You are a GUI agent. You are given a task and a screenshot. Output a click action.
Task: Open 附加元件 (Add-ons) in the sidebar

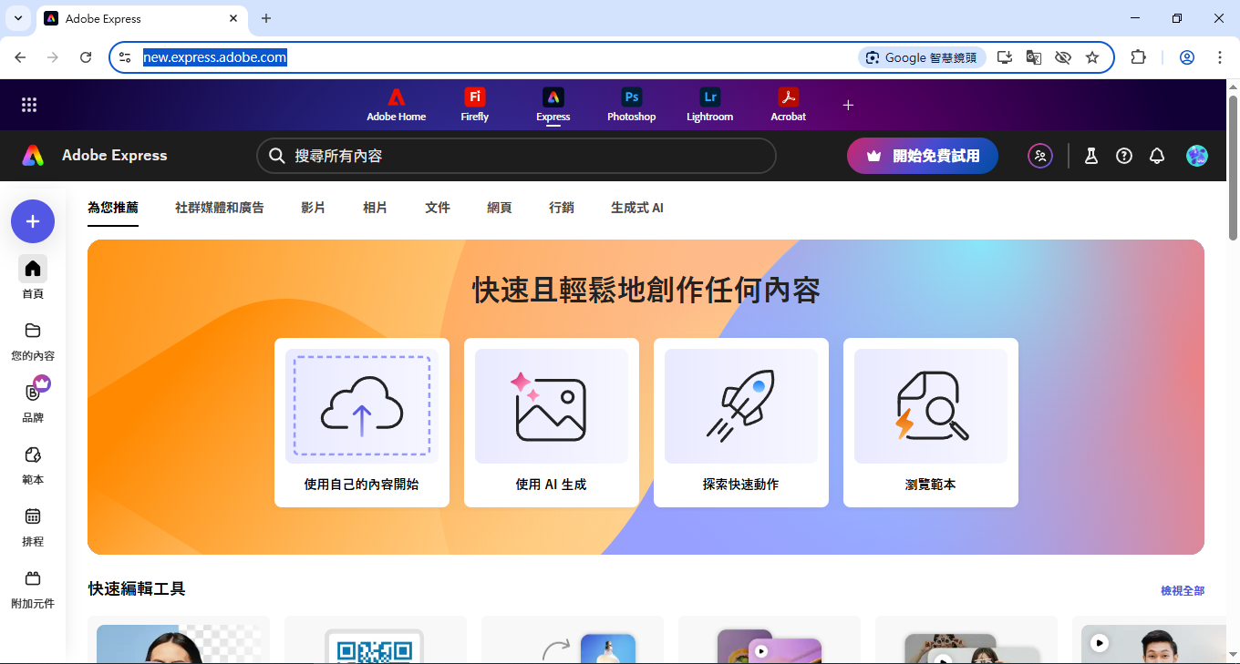pyautogui.click(x=33, y=587)
